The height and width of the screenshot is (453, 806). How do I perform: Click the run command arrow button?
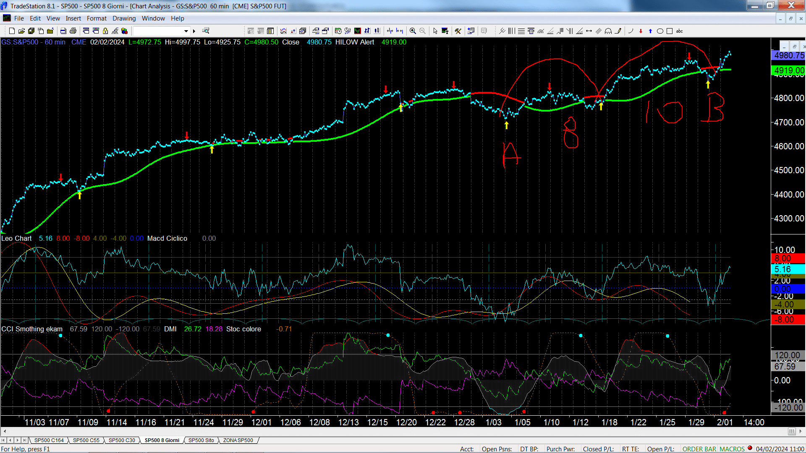pos(194,31)
